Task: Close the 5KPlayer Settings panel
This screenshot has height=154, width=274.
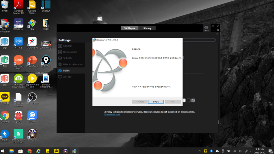Action: point(217,34)
